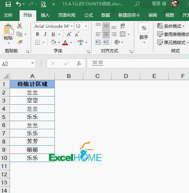Screen dimensions: 189x193
Task: Open the 新建选项卡 tab
Action: [129, 15]
